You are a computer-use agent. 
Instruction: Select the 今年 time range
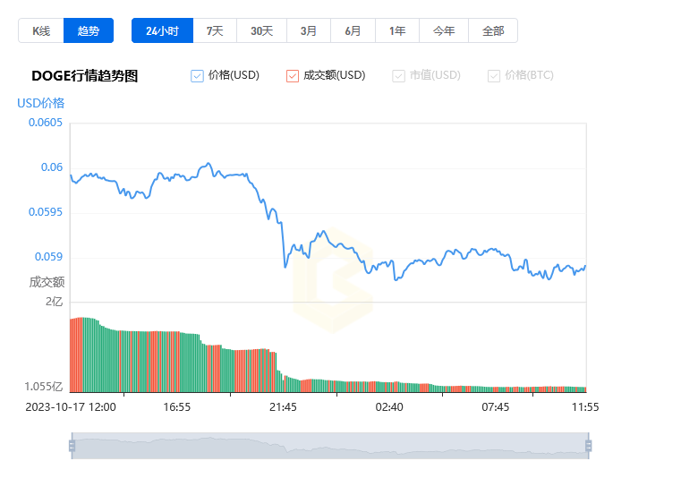pyautogui.click(x=444, y=30)
